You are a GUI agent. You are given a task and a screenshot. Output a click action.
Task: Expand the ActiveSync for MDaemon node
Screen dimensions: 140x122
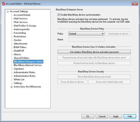coord(11,87)
